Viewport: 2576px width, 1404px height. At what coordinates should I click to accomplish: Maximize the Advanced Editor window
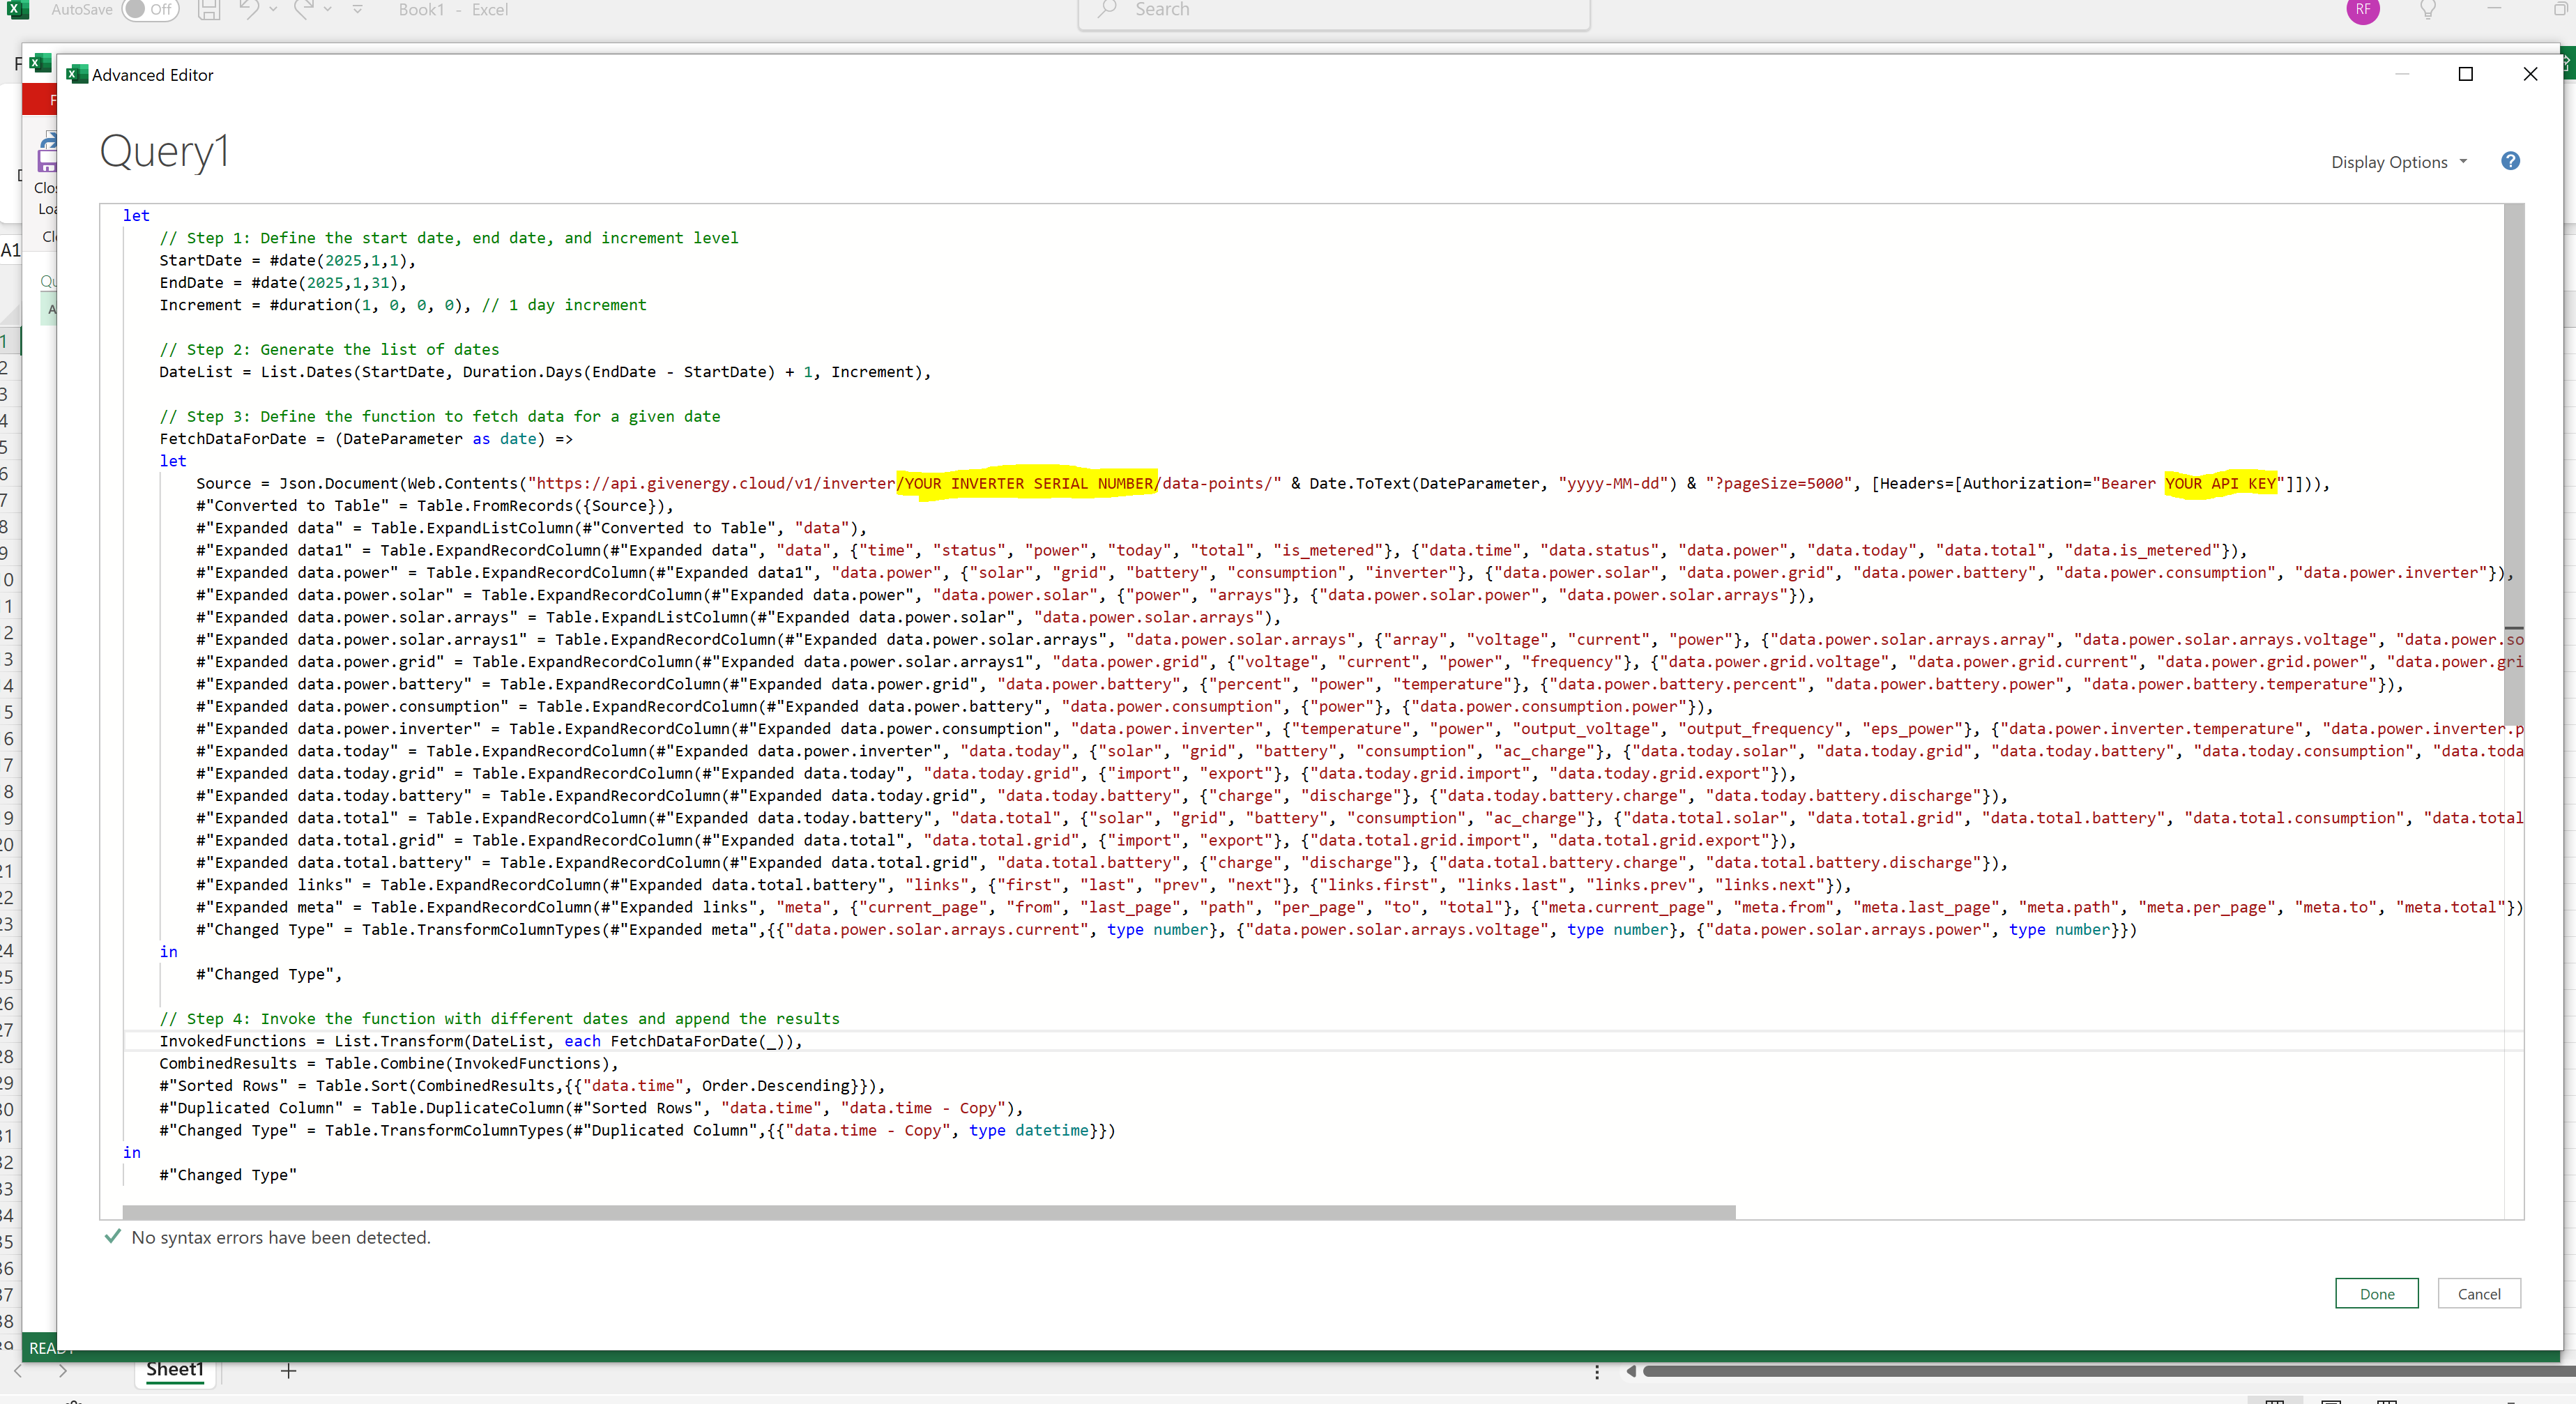point(2465,74)
